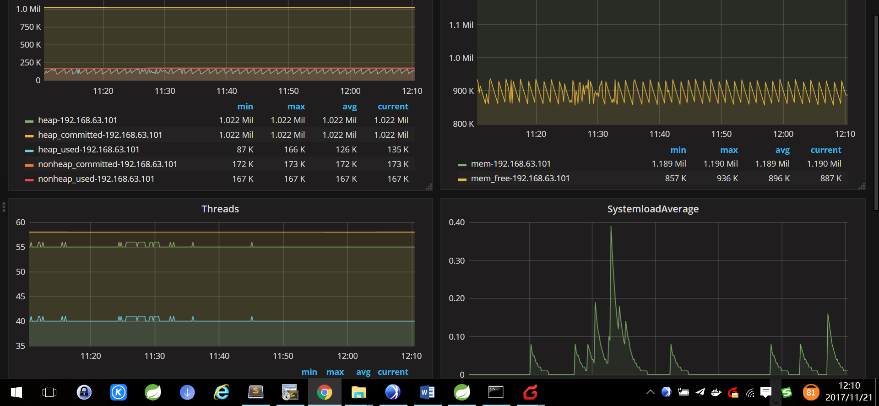Open the Spring leaf icon beside the blue K icon
Image resolution: width=879 pixels, height=406 pixels.
coord(153,392)
